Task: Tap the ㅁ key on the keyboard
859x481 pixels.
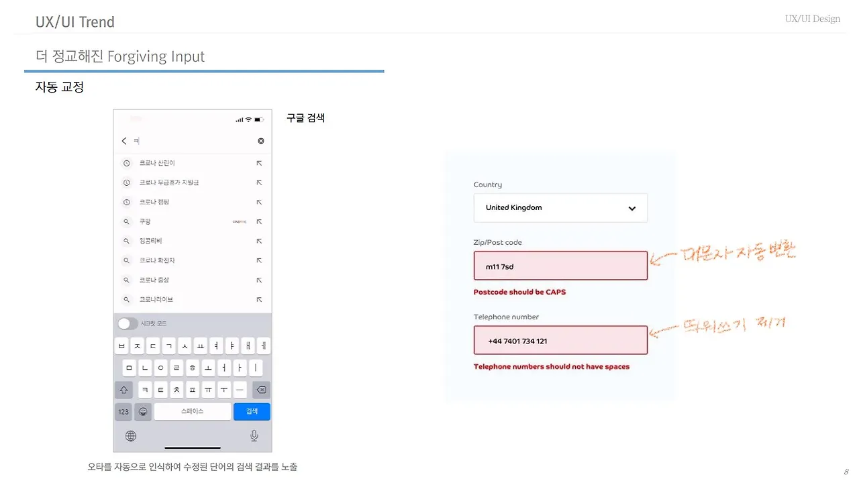Action: (129, 368)
